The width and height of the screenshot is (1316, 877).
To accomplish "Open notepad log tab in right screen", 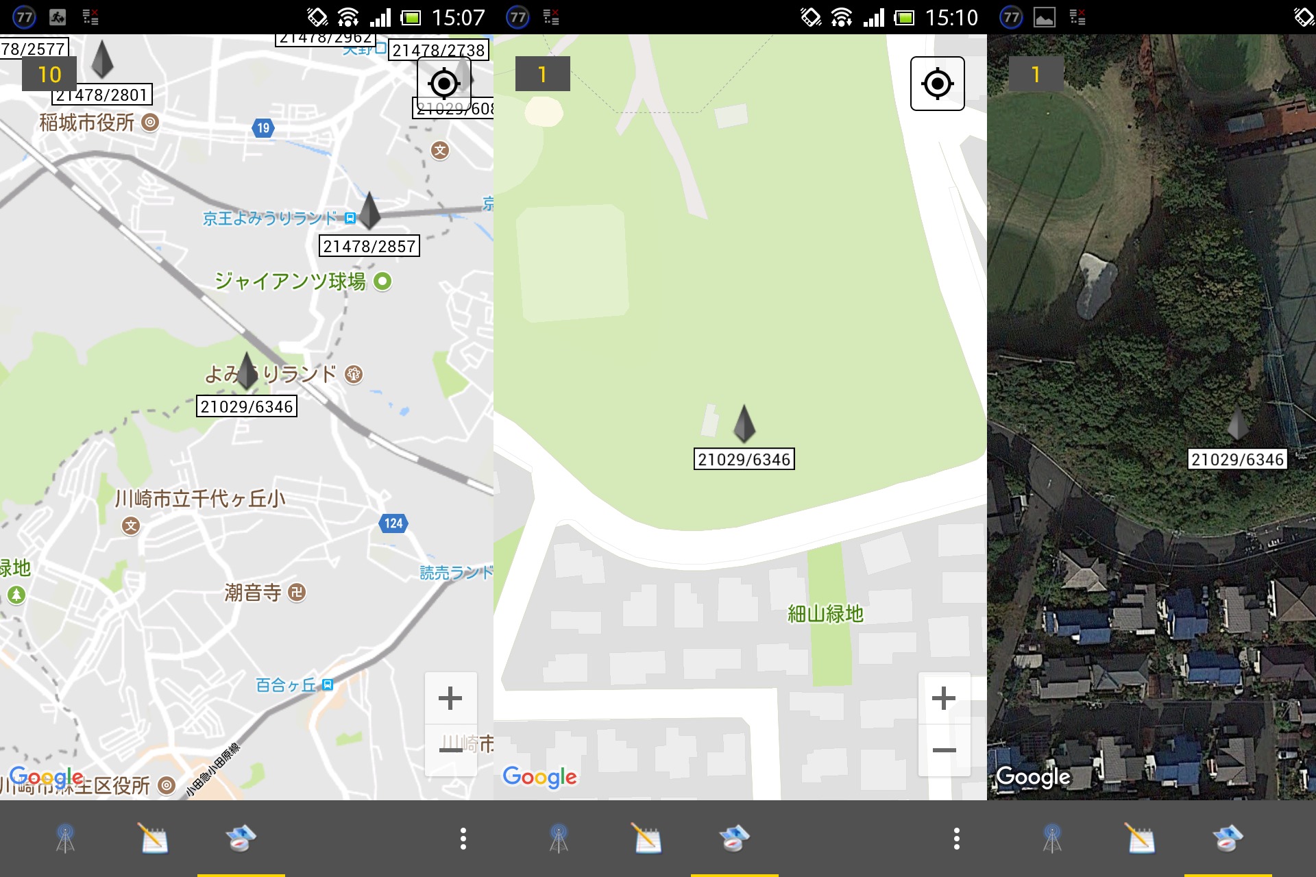I will click(x=1141, y=838).
